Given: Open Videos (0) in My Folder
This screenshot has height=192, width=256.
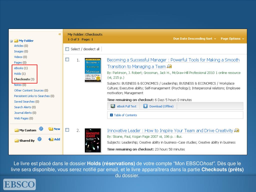Looking at the screenshot, I should [20, 57].
